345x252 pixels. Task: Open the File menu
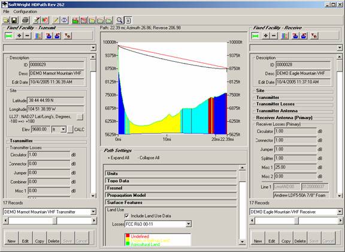pyautogui.click(x=6, y=11)
